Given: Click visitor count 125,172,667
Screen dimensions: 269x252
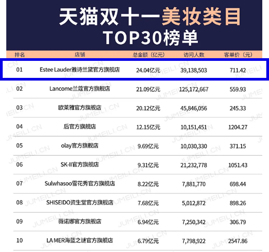Looking at the screenshot, I should [x=194, y=90].
